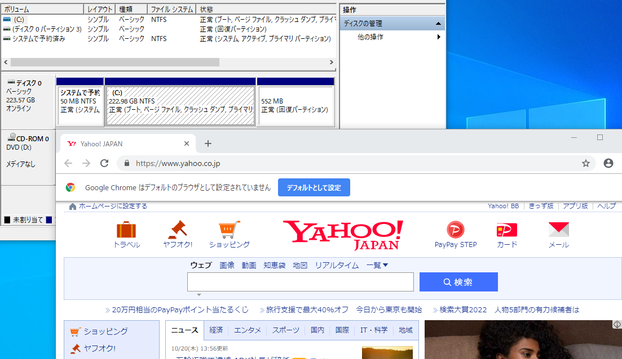Switch to the 国際 news tab
622x359 pixels.
pos(342,330)
